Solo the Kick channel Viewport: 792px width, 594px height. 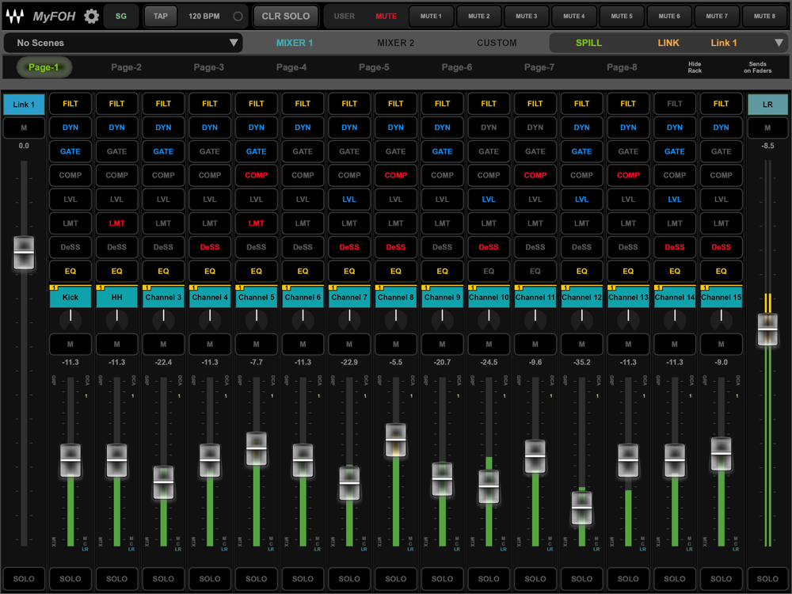click(70, 579)
